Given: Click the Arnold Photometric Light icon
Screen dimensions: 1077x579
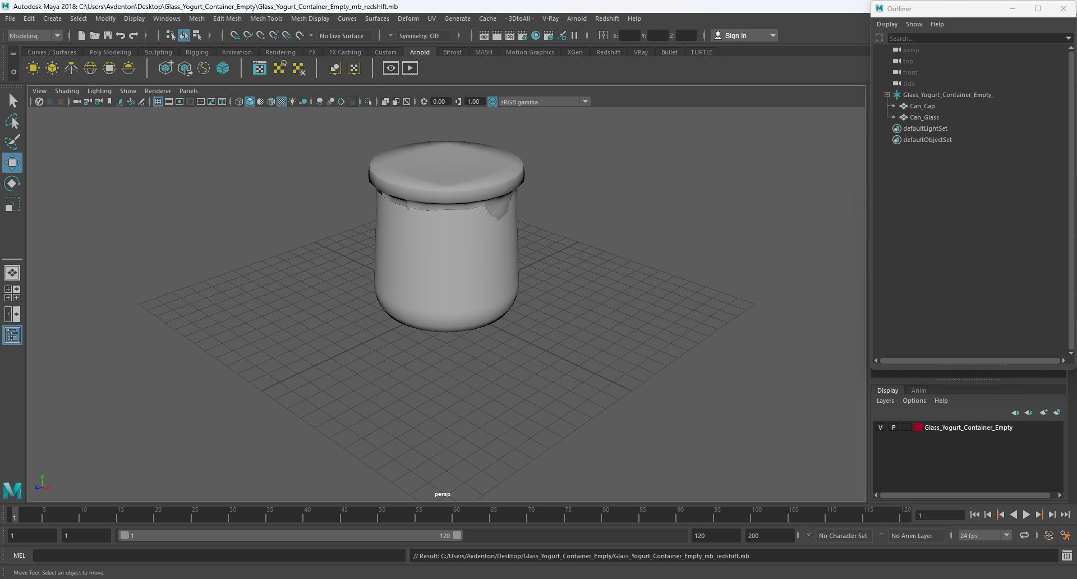Looking at the screenshot, I should pyautogui.click(x=71, y=68).
